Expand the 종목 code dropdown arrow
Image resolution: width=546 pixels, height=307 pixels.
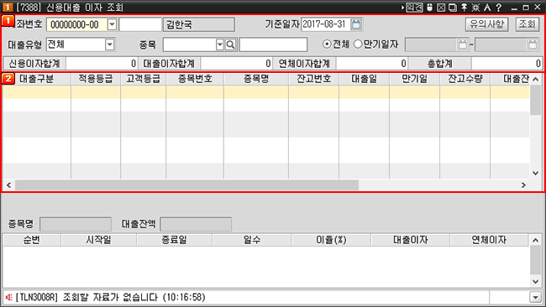(220, 44)
